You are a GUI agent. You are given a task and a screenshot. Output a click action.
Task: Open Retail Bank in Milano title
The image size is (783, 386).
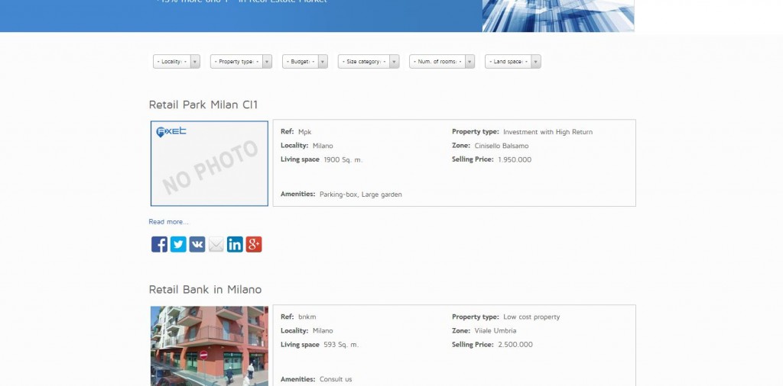click(x=205, y=290)
